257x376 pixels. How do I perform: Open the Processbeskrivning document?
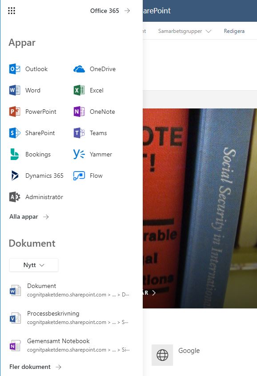point(70,318)
